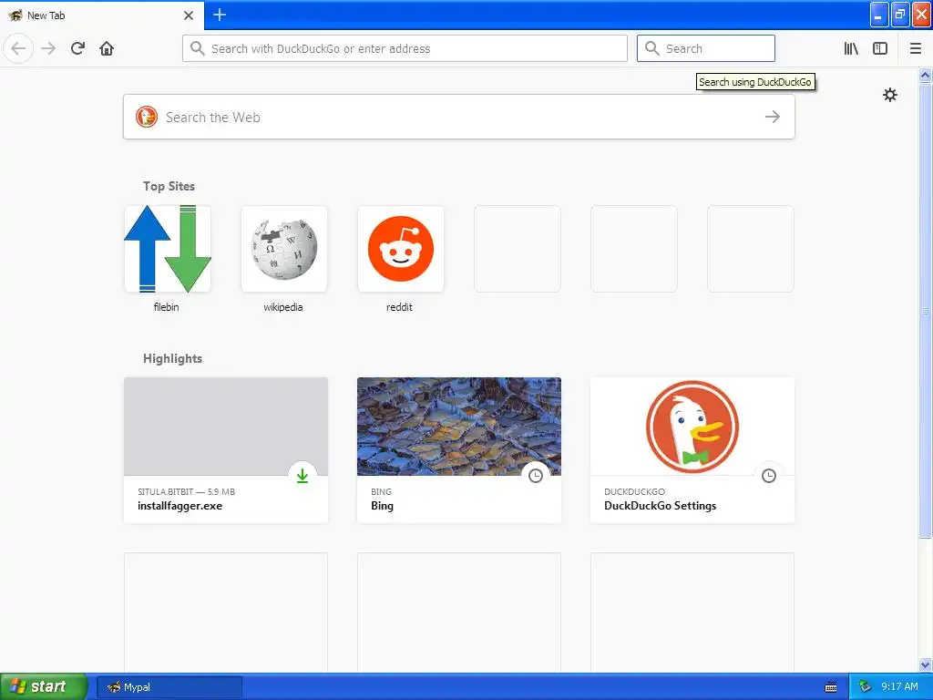Open new tab page preferences gear
The width and height of the screenshot is (933, 700).
point(889,95)
